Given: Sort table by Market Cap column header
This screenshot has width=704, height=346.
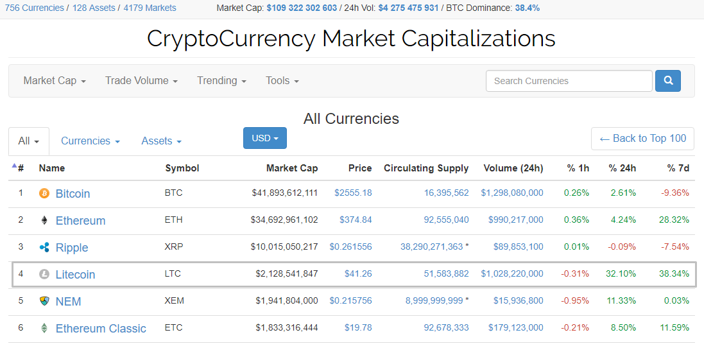Looking at the screenshot, I should [291, 168].
